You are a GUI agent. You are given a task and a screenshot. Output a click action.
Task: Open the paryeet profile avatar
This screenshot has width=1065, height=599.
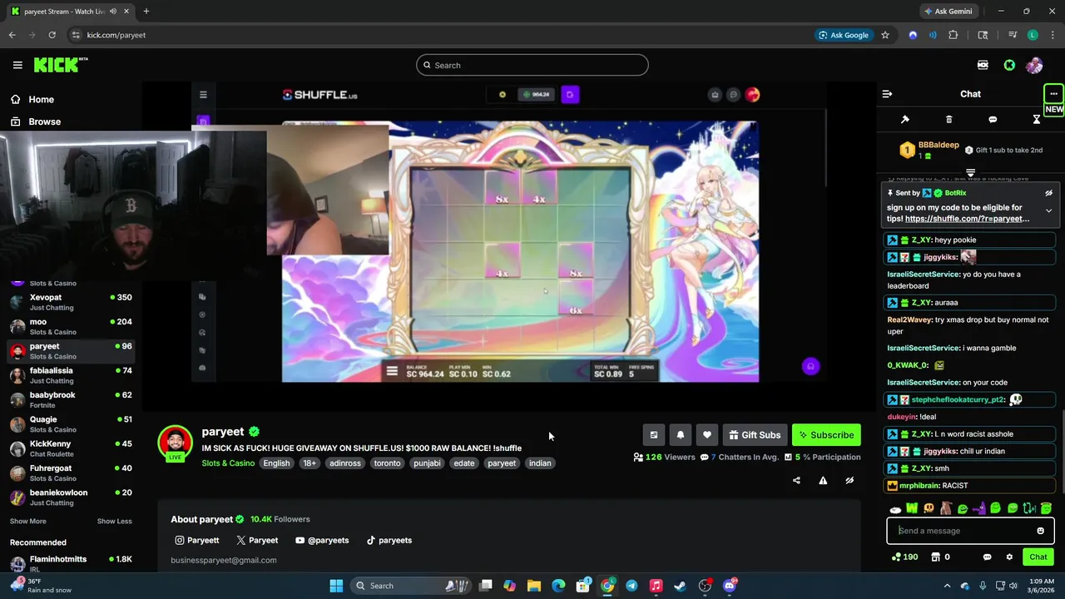[x=175, y=443]
